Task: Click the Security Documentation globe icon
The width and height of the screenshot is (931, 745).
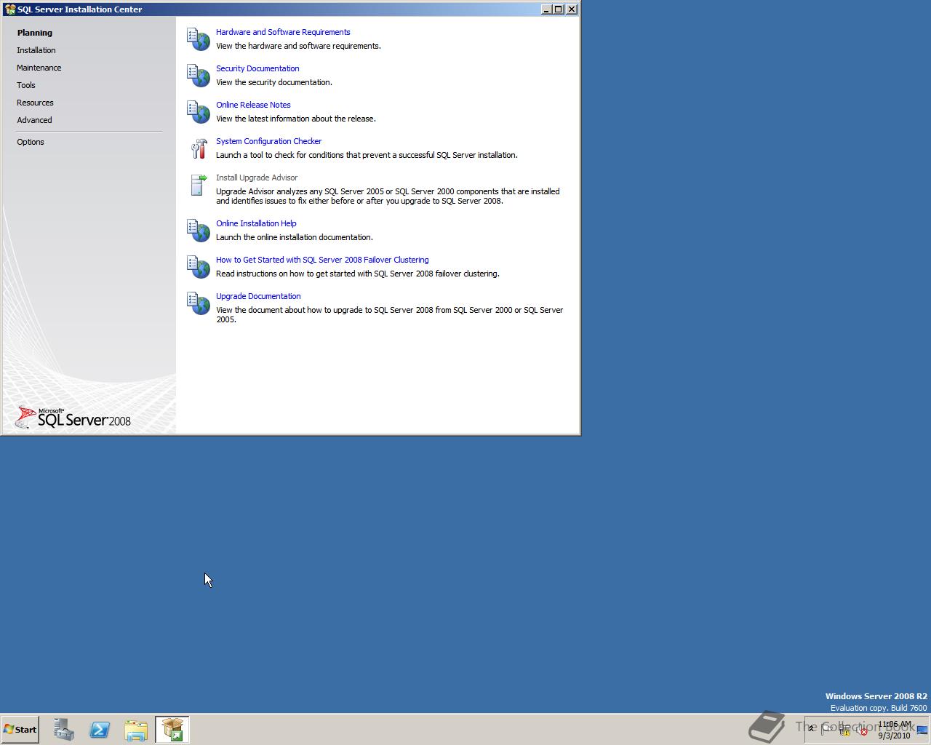Action: tap(199, 75)
